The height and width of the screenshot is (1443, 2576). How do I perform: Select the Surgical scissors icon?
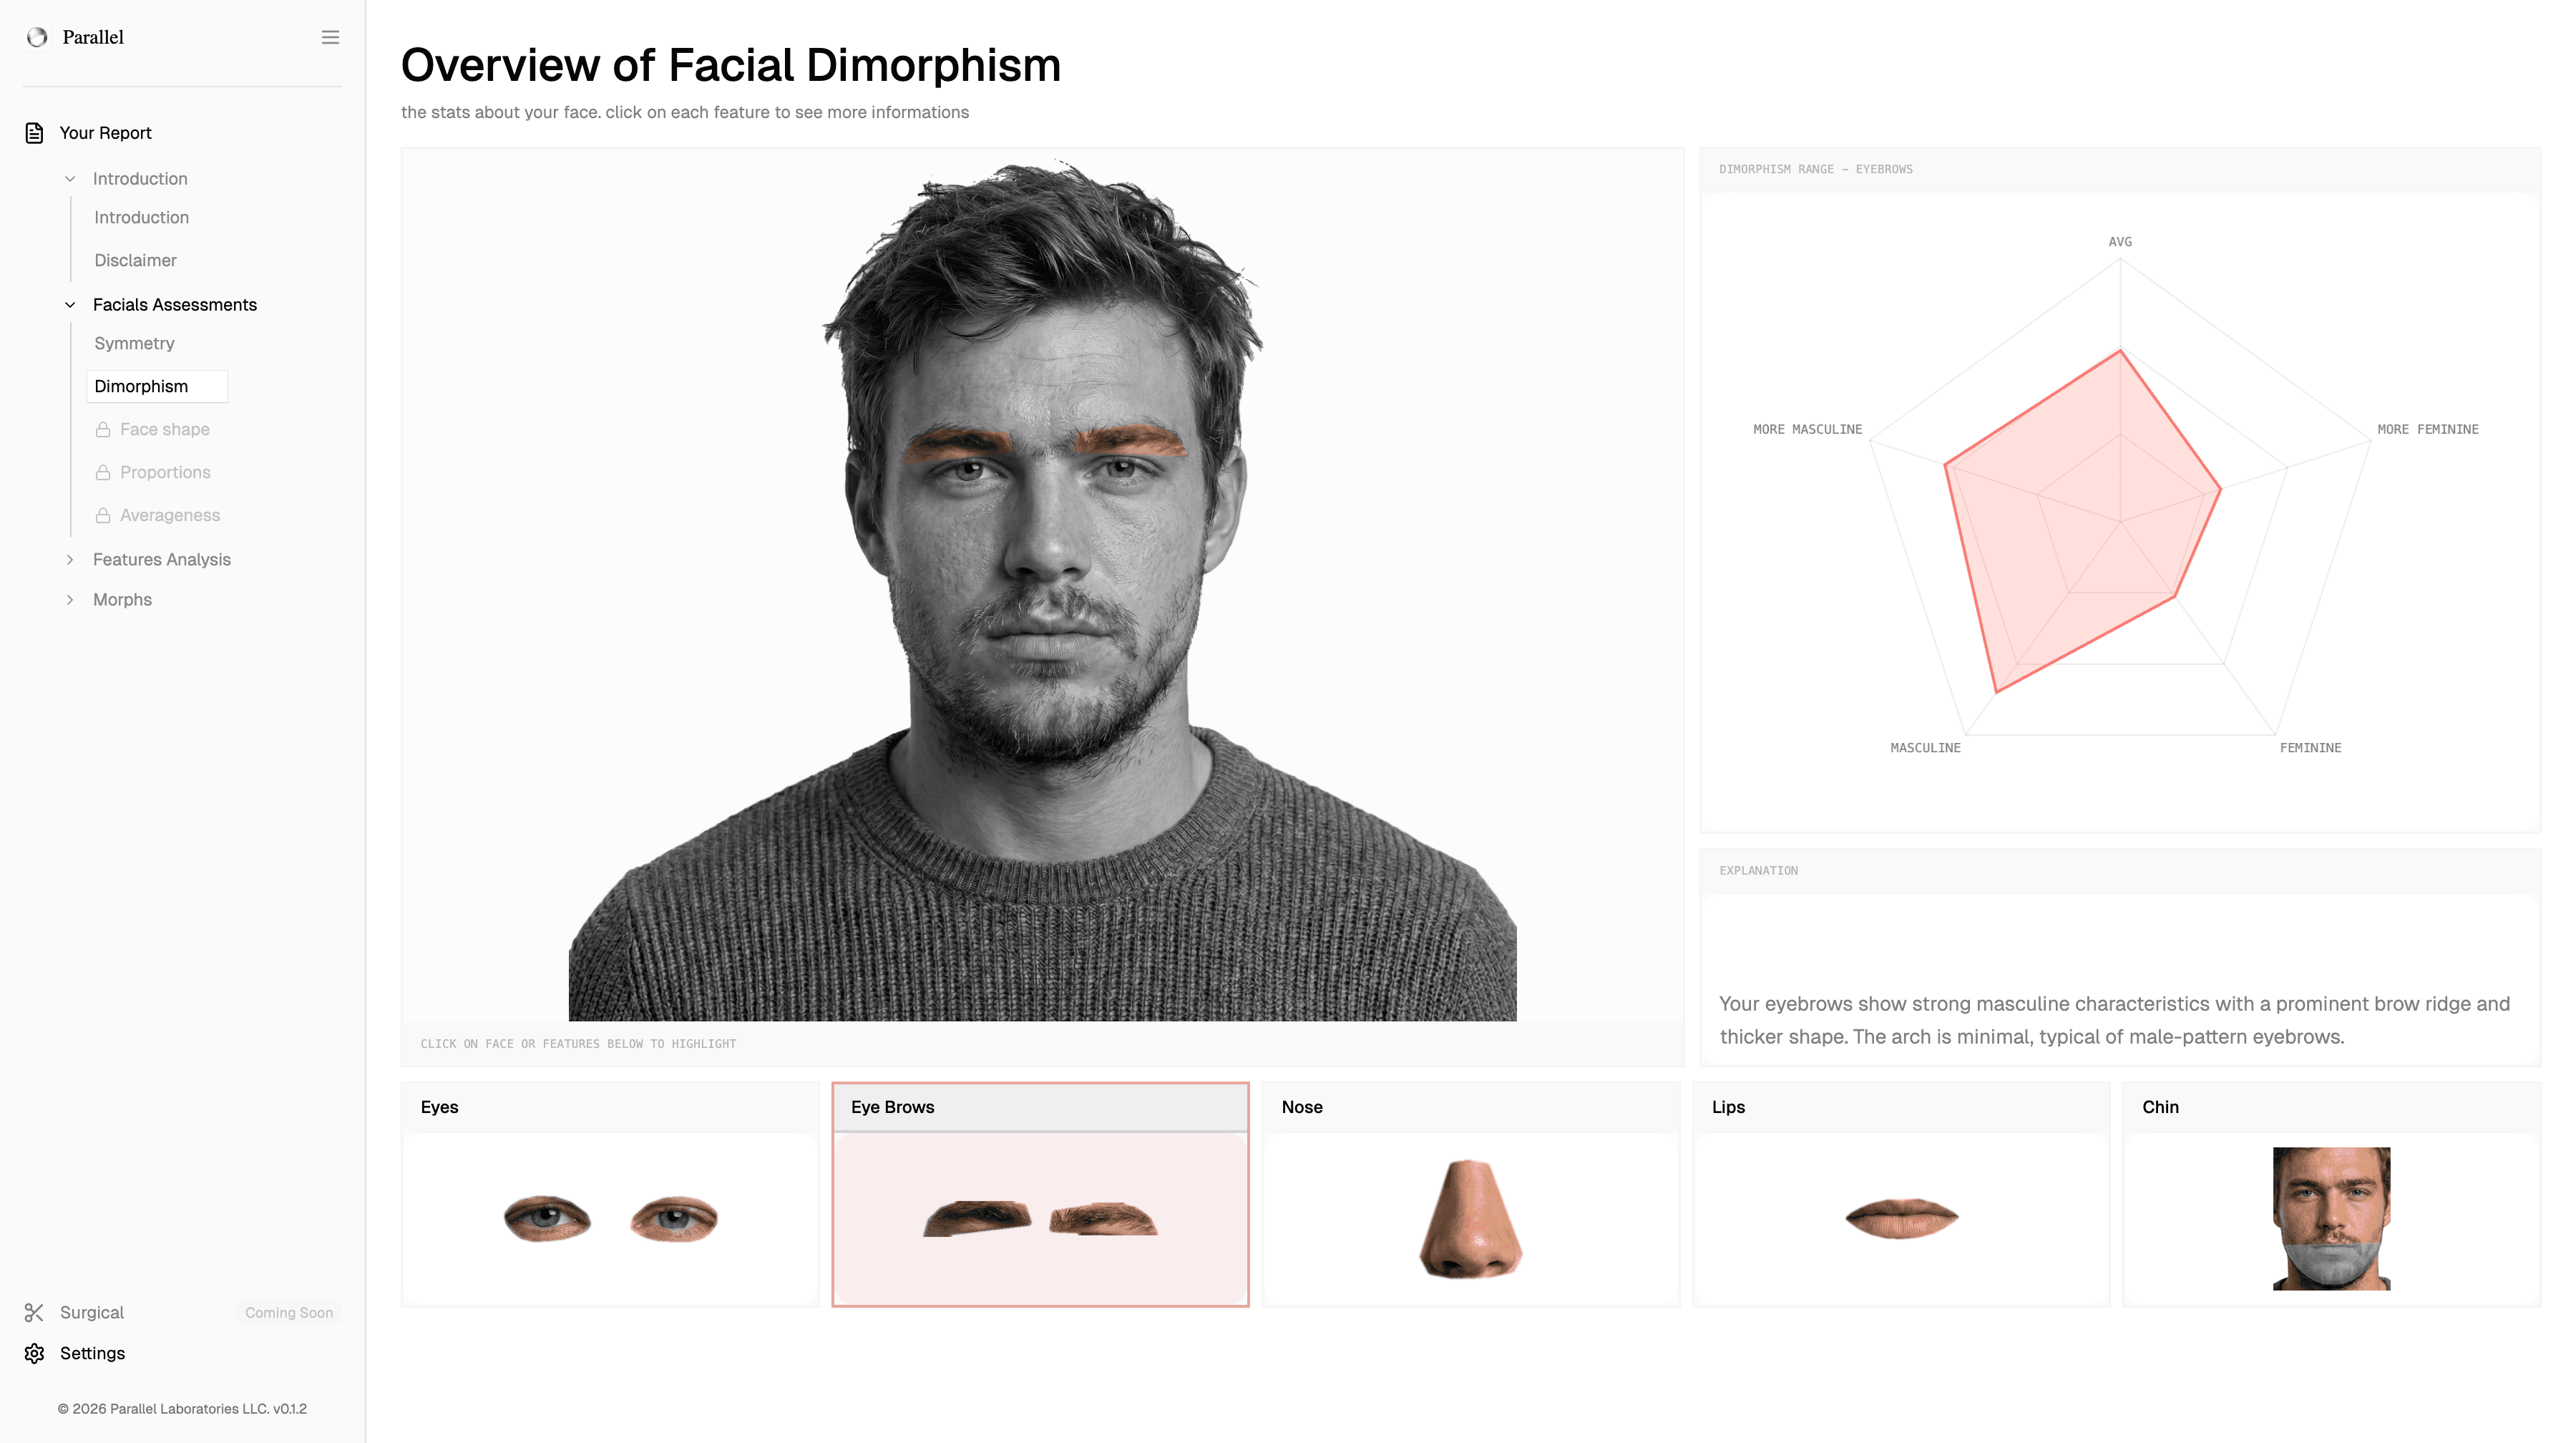35,1312
